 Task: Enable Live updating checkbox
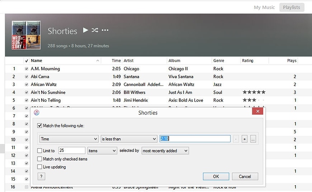(40, 167)
